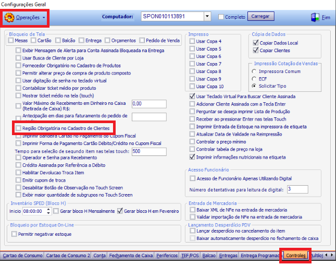Viewport: 336px width, 265px height.
Task: Uncheck Copiar Clientes option
Action: (x=255, y=50)
